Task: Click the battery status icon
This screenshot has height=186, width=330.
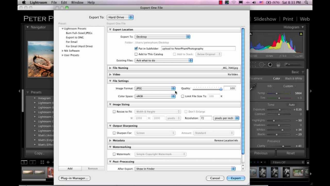Action: click(x=269, y=3)
